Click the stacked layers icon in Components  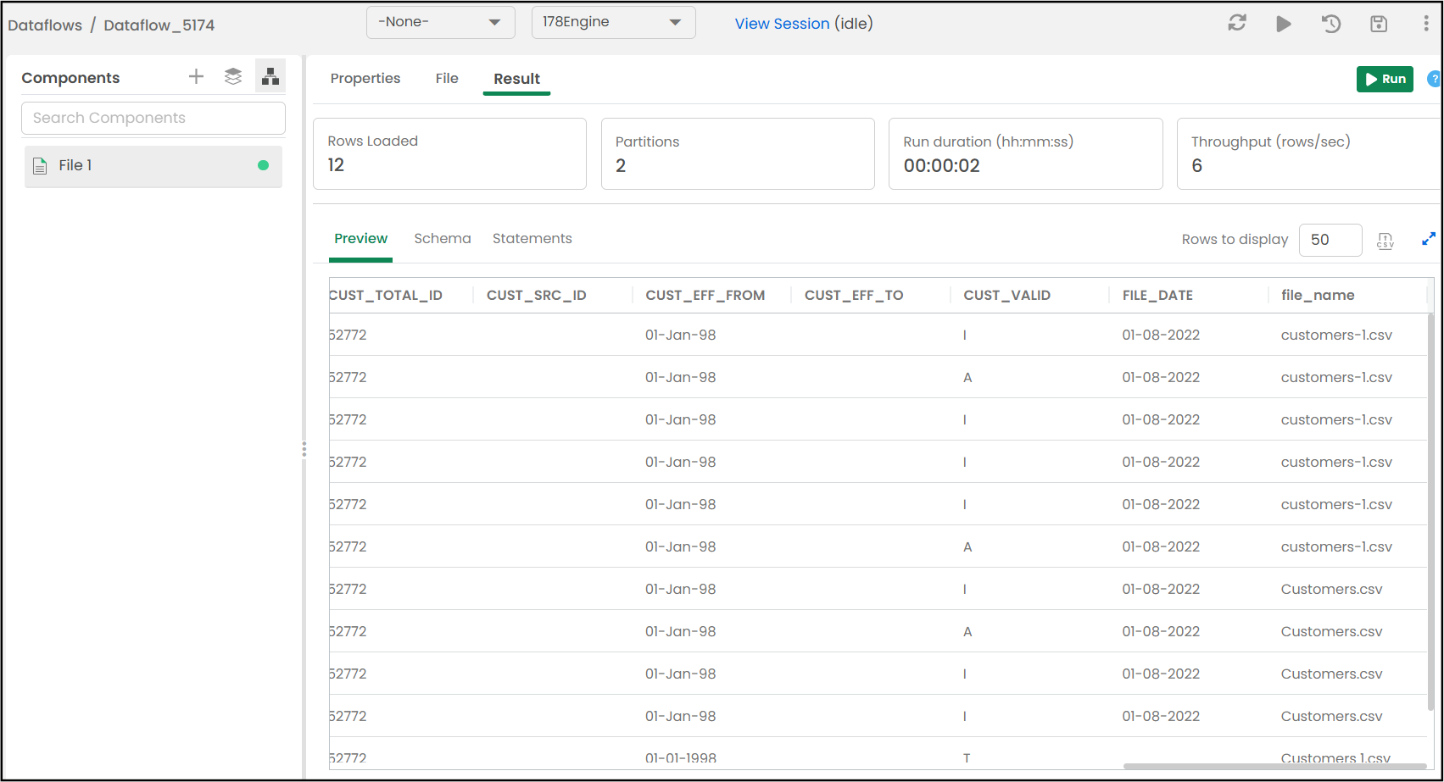click(x=233, y=77)
